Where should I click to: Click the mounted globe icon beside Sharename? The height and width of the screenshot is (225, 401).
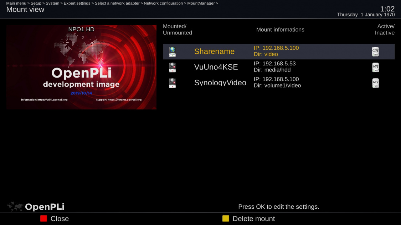(x=173, y=52)
